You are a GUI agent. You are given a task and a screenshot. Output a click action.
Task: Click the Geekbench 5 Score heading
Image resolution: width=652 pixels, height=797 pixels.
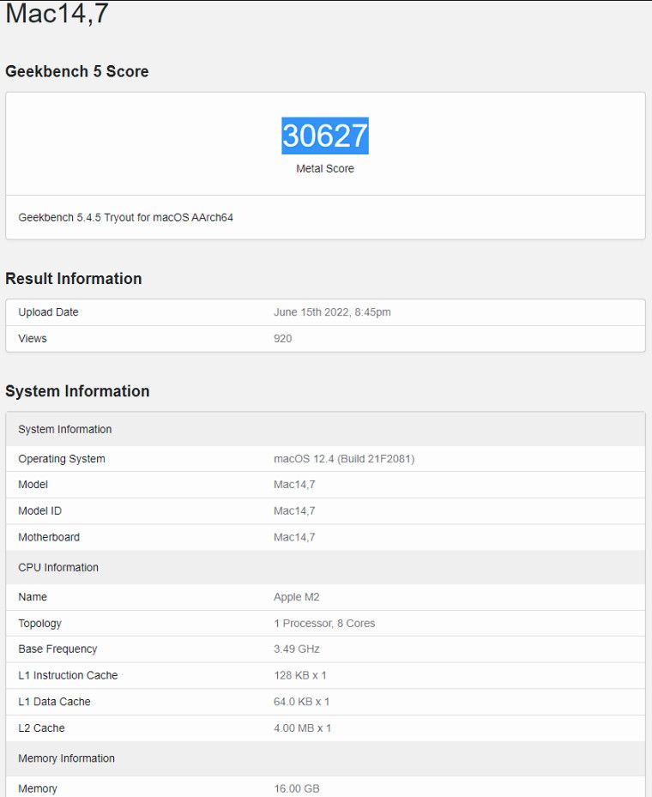point(76,72)
